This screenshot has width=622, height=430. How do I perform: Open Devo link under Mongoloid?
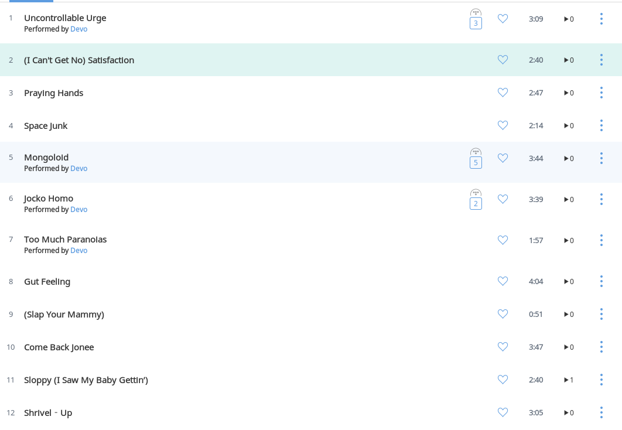pyautogui.click(x=78, y=168)
